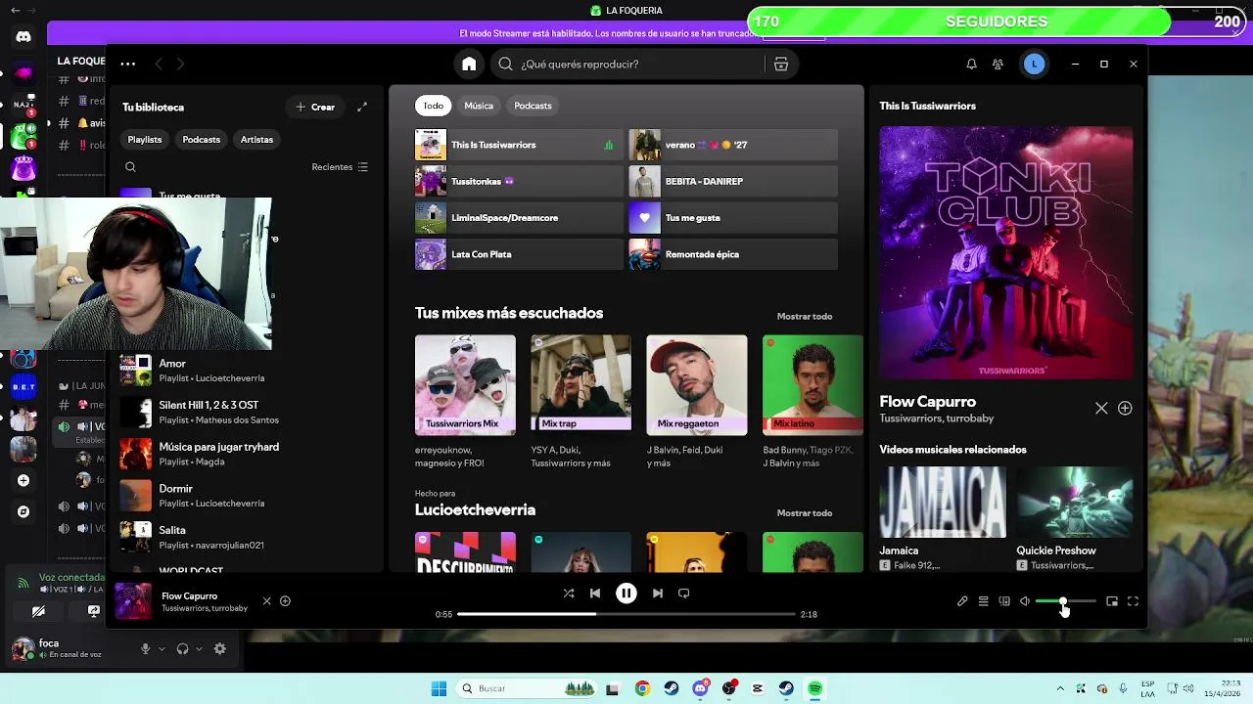Click Mostrar todo for Lucioetcheverria section
Viewport: 1253px width, 704px height.
(x=805, y=512)
